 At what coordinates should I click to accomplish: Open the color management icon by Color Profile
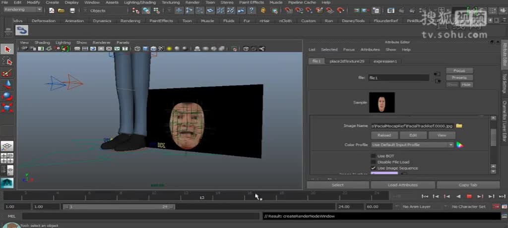click(x=459, y=145)
